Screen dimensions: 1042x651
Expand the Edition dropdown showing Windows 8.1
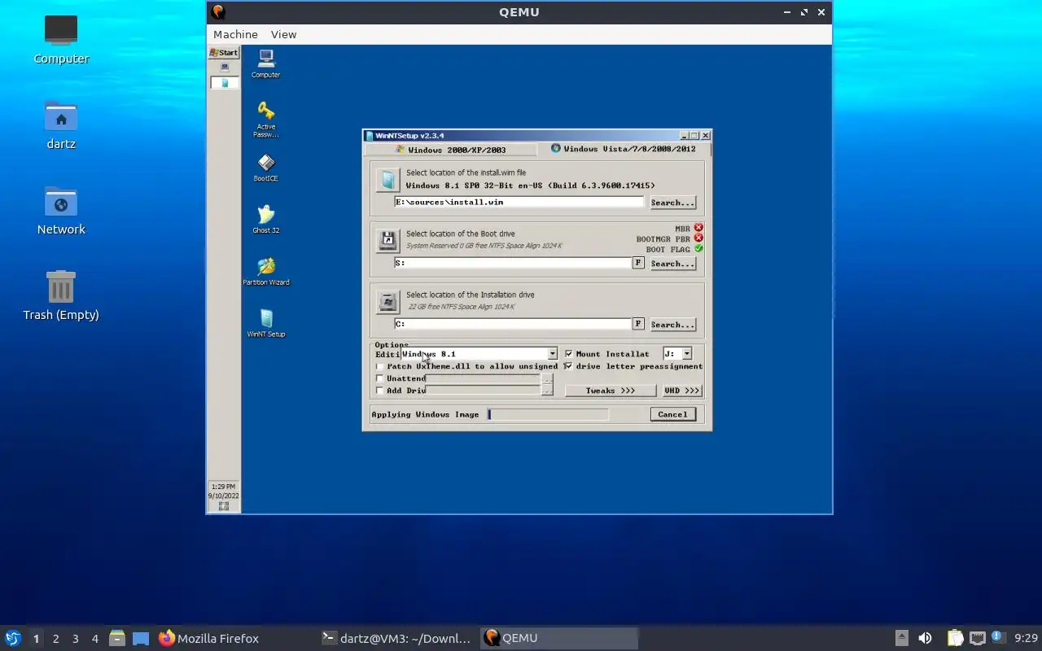(552, 354)
